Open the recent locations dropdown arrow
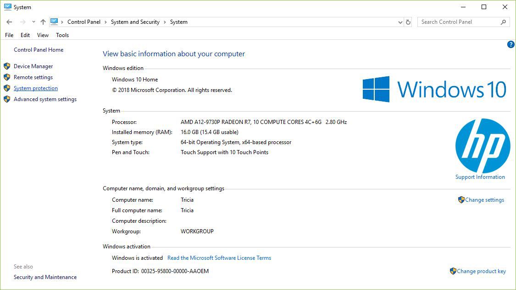The width and height of the screenshot is (516, 290). pyautogui.click(x=33, y=22)
